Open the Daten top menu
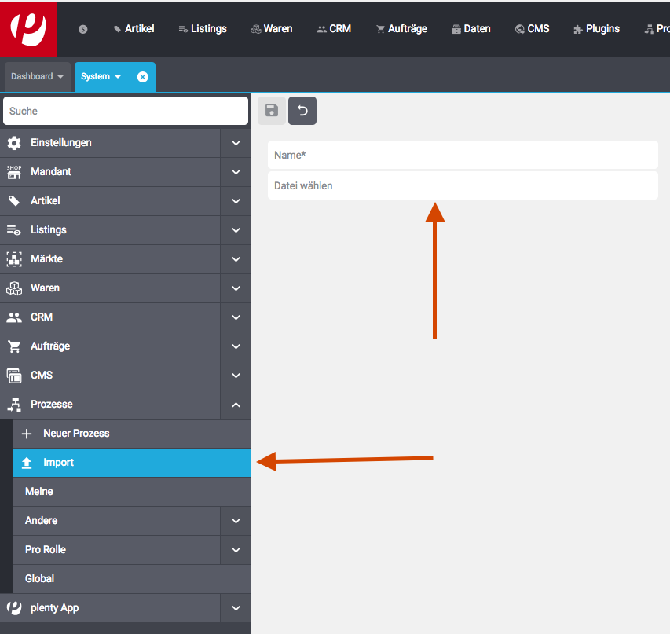 coord(471,29)
